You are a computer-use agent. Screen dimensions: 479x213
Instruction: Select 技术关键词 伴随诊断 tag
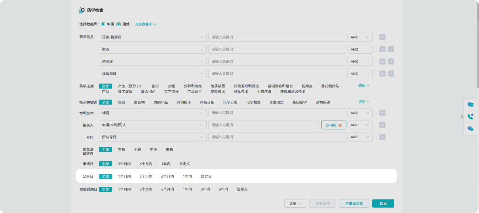click(207, 102)
